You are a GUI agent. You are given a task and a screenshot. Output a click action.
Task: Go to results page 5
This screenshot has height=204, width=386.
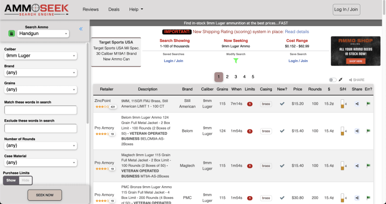point(253,77)
